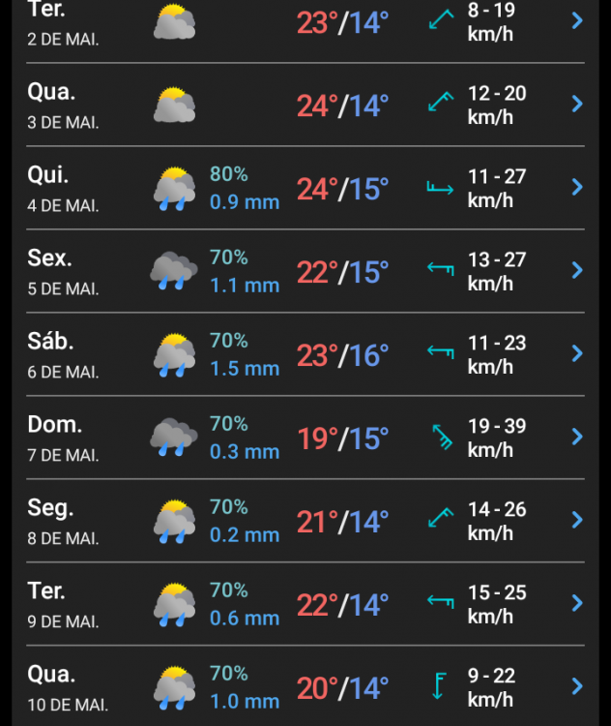Click the 19 - 39 km/h wind speed
The width and height of the screenshot is (611, 726).
497,438
